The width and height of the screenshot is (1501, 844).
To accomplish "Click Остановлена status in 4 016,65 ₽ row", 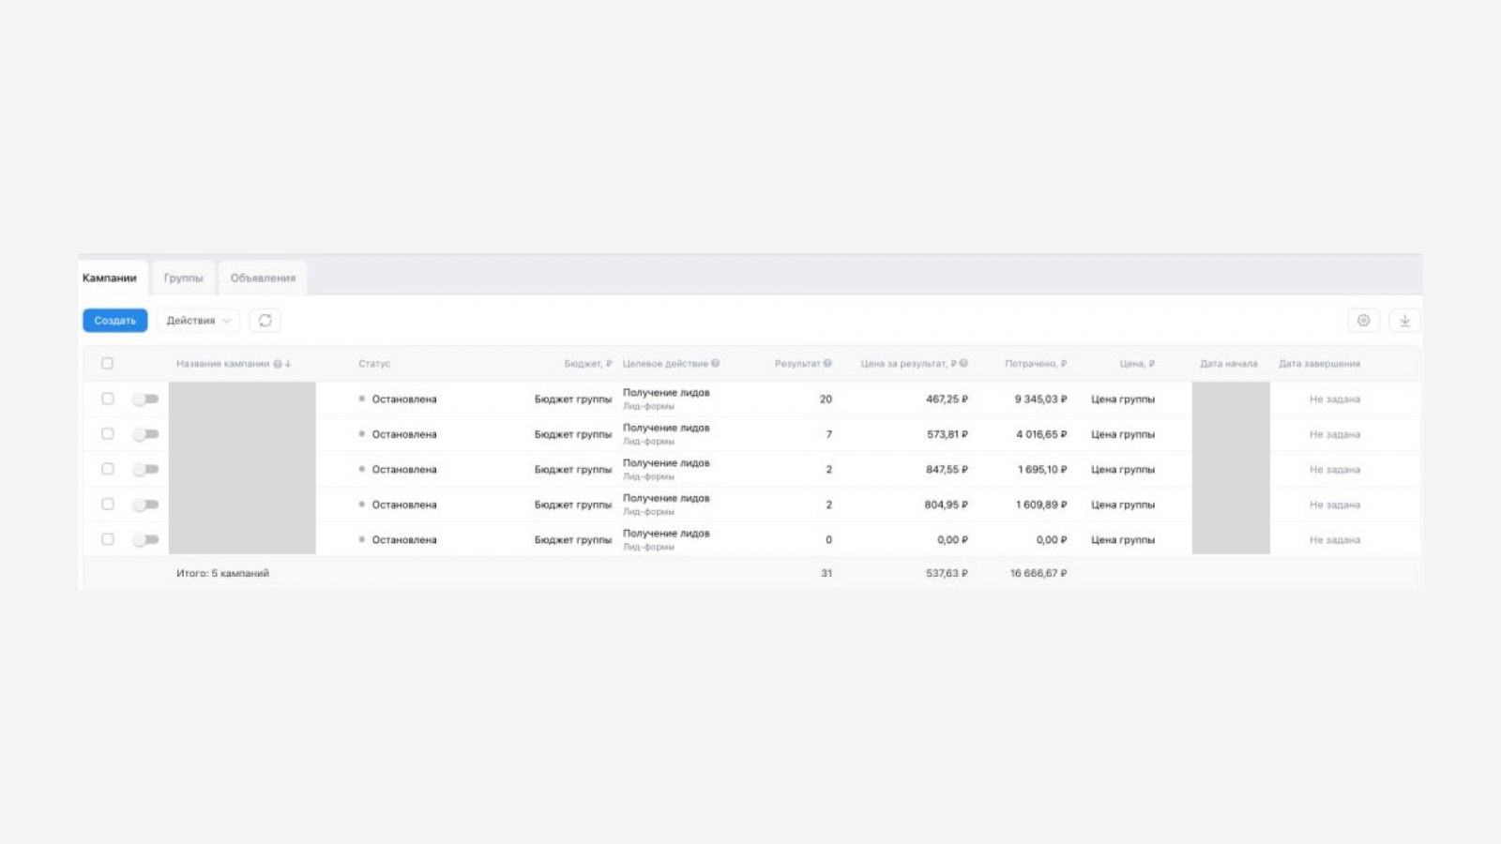I will (404, 434).
